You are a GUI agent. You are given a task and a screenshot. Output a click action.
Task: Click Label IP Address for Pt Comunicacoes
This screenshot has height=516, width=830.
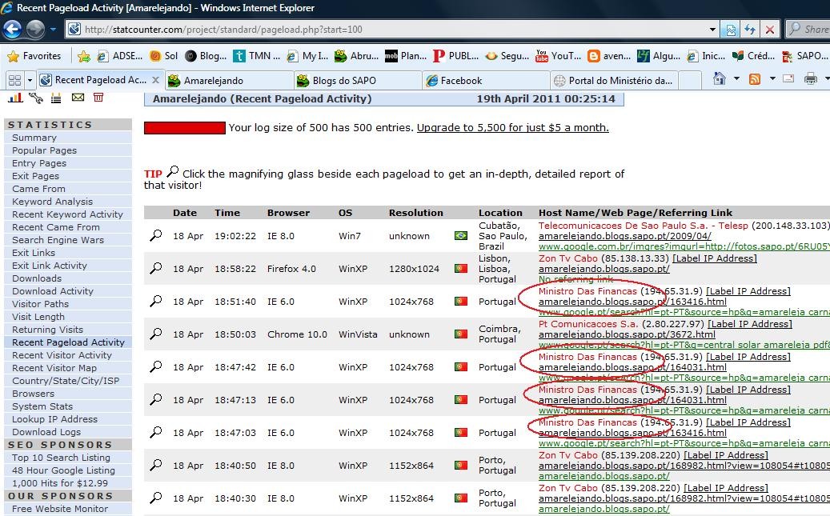(750, 324)
